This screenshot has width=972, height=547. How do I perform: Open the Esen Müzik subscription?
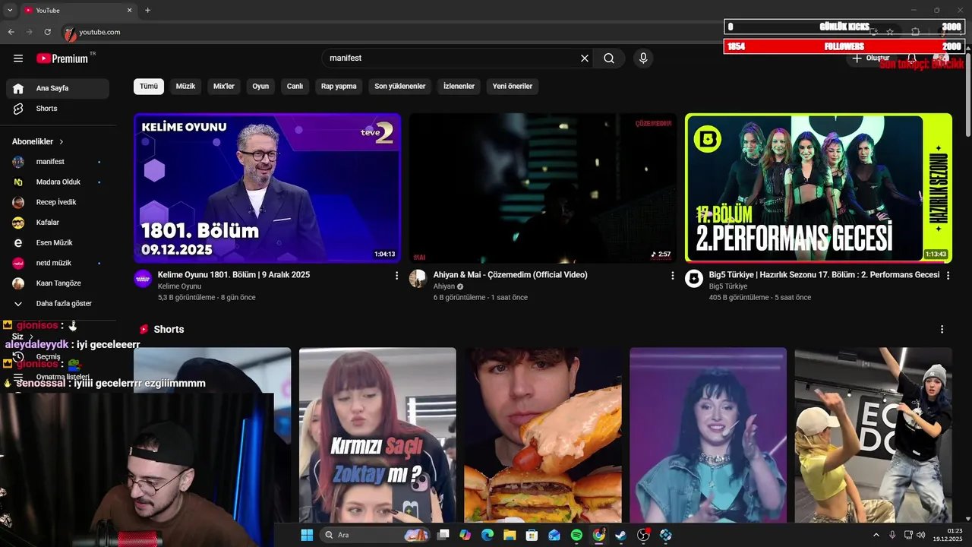[58, 243]
